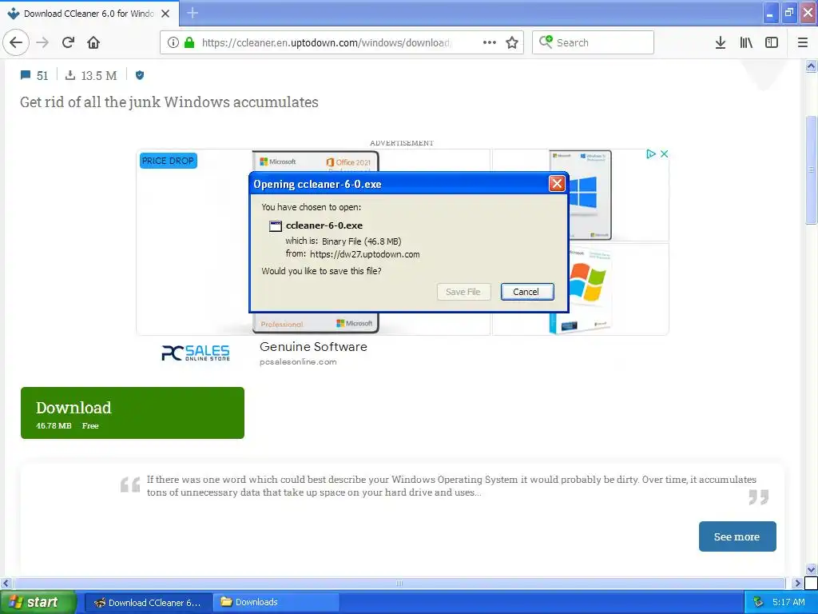Screen dimensions: 818x614
Task: Click the blue security shield badge
Action: click(139, 75)
